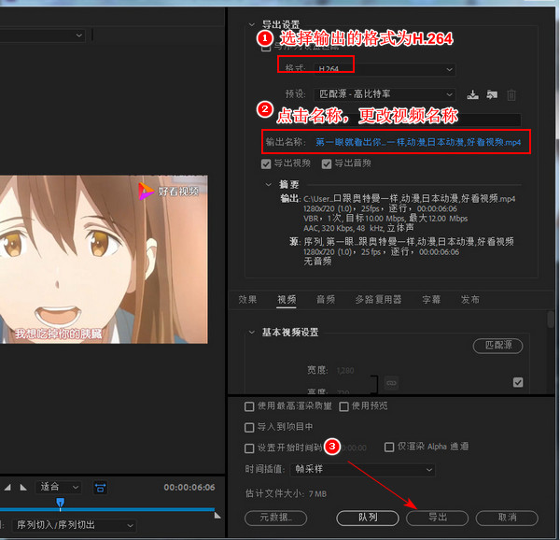Collapse the 基本视频设置 section
This screenshot has width=560, height=540.
[252, 332]
